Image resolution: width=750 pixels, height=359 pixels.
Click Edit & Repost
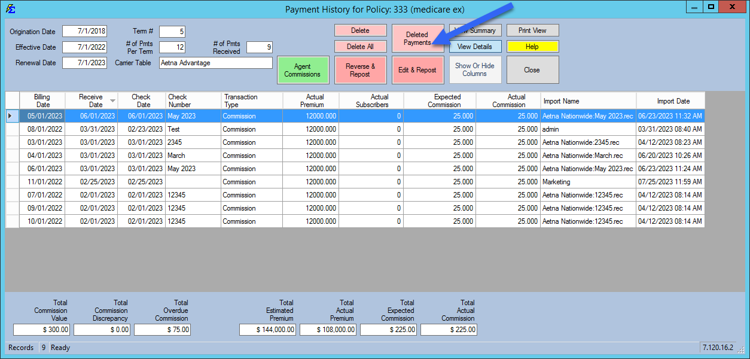[x=417, y=69]
